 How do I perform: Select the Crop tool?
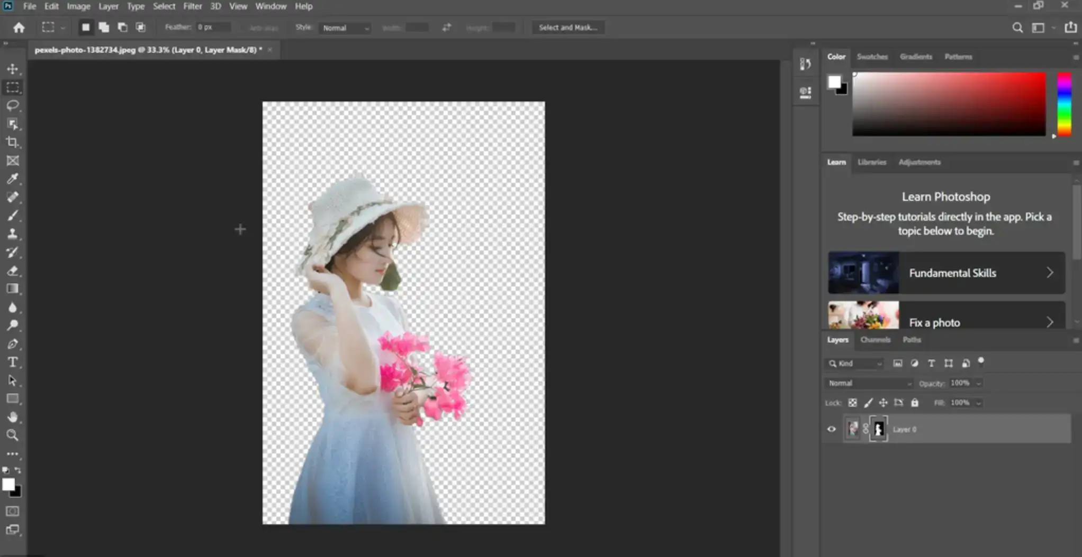click(x=13, y=142)
